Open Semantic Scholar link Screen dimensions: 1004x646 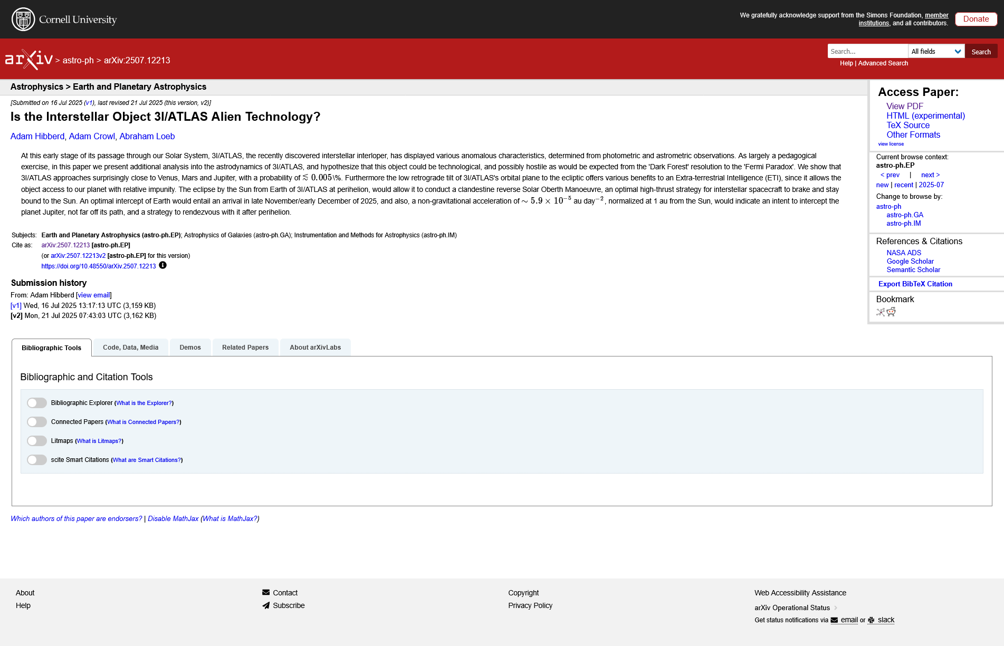[x=913, y=269]
